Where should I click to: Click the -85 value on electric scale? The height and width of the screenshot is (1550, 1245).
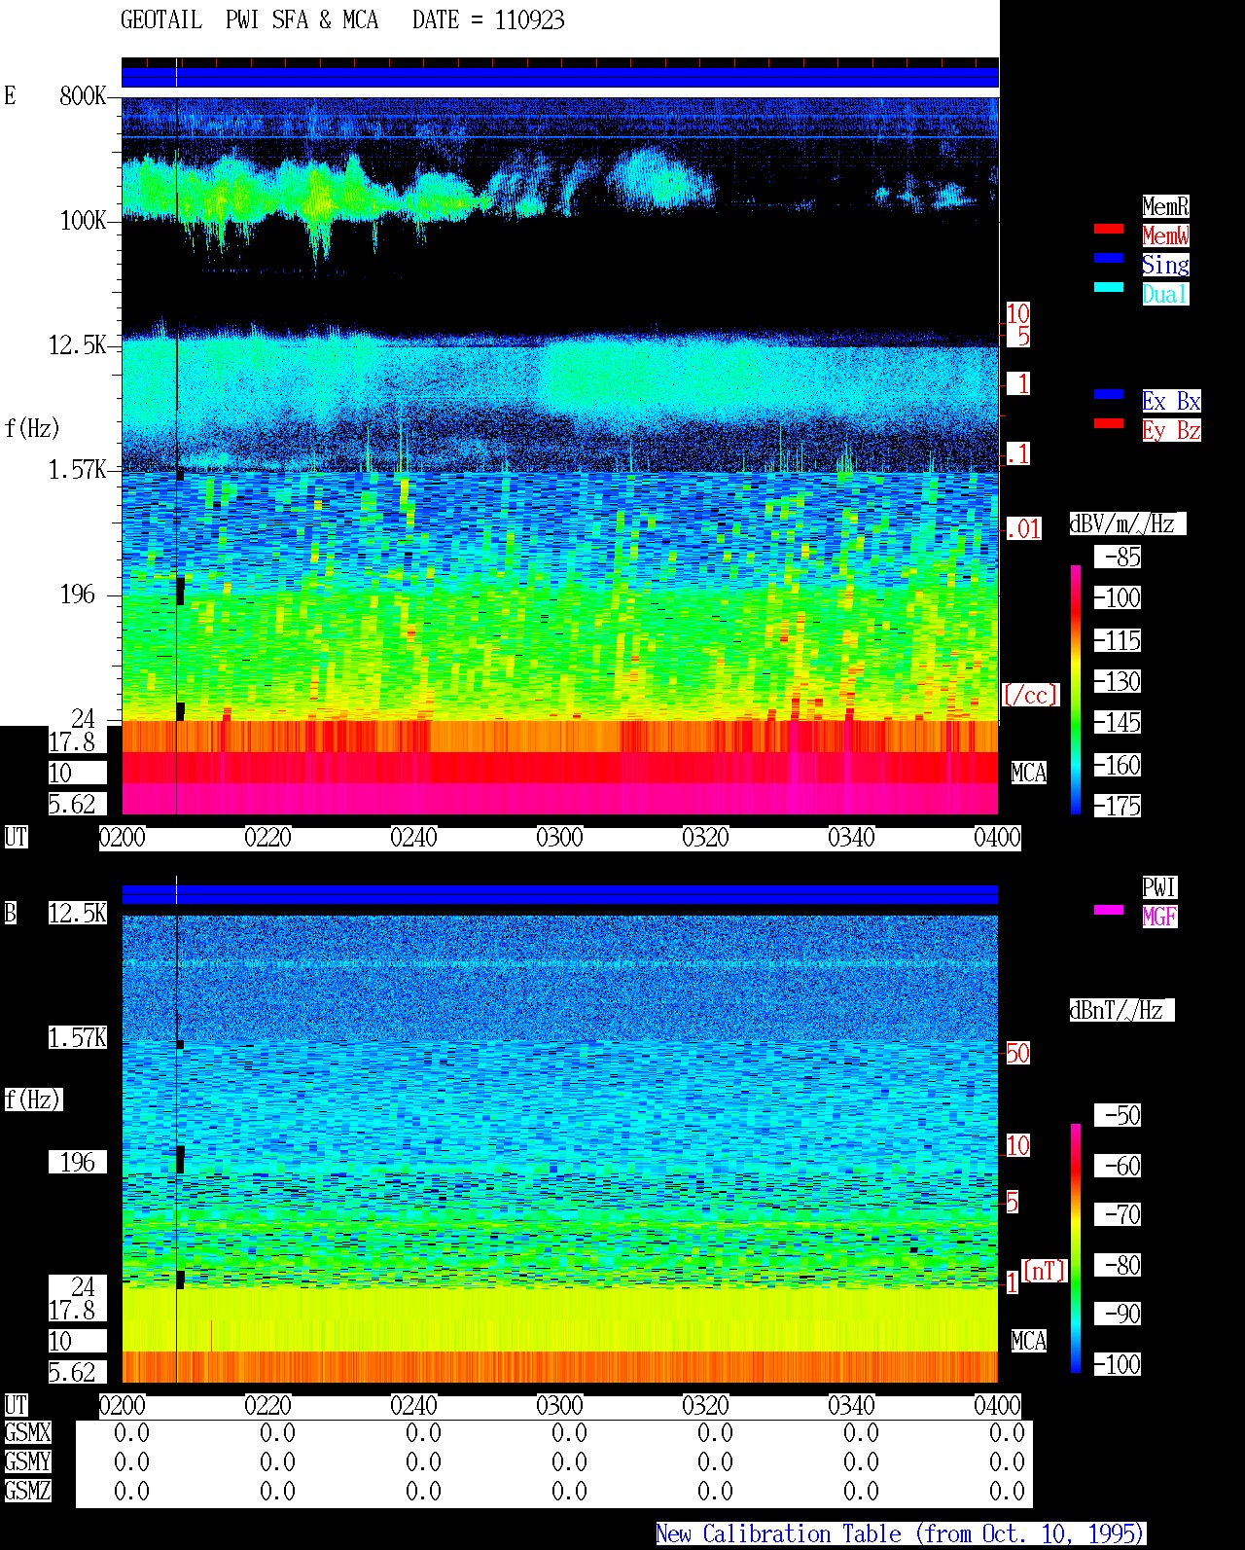(x=1119, y=558)
